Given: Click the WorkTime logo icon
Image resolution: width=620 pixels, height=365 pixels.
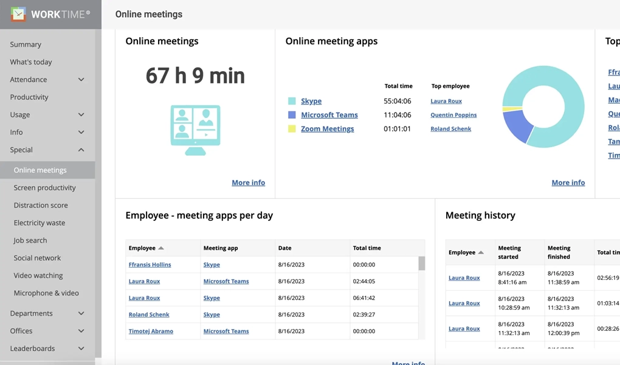Looking at the screenshot, I should click(x=17, y=14).
